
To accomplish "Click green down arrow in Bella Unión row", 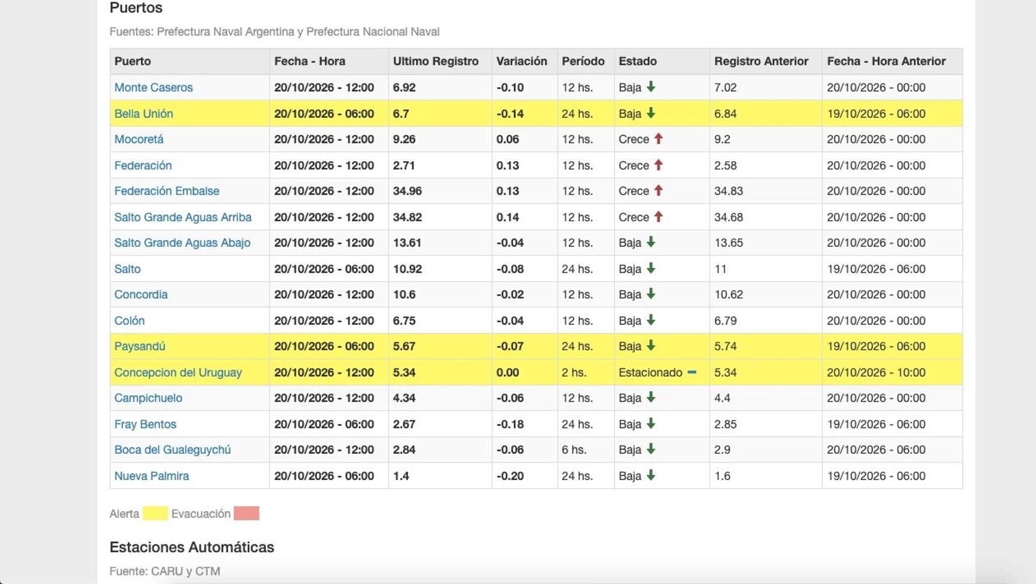I will (x=651, y=113).
